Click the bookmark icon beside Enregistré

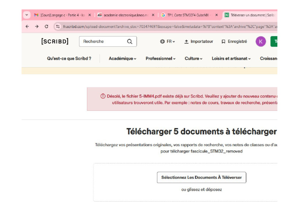coord(223,42)
